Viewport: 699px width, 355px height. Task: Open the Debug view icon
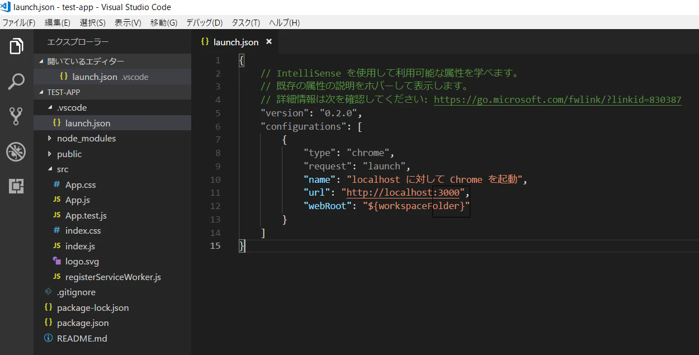[16, 152]
